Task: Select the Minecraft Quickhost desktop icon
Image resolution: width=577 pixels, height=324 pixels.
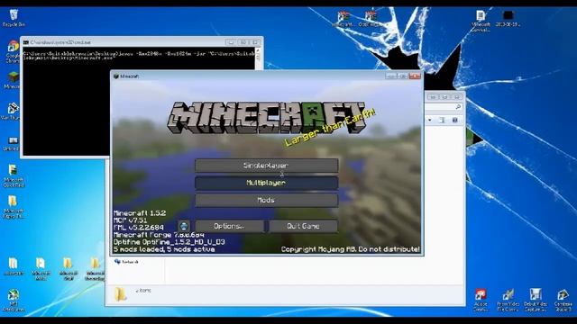Action: [14, 175]
